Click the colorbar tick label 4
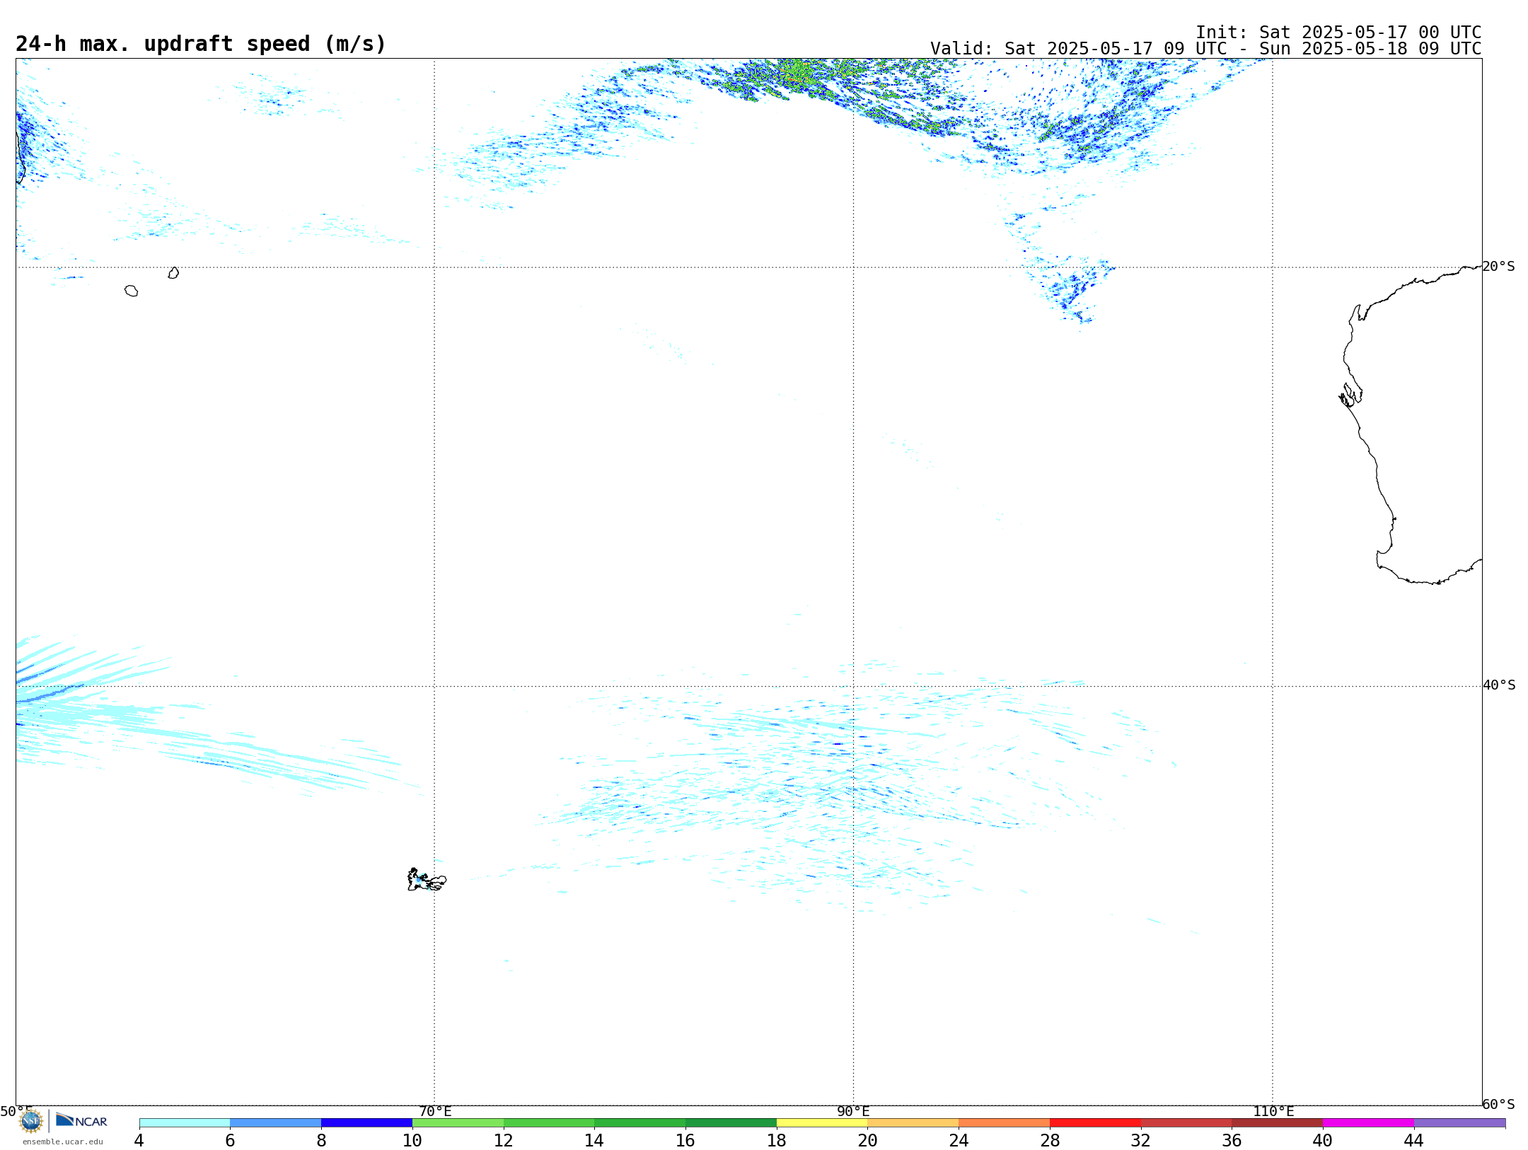1528x1150 pixels. [x=139, y=1140]
